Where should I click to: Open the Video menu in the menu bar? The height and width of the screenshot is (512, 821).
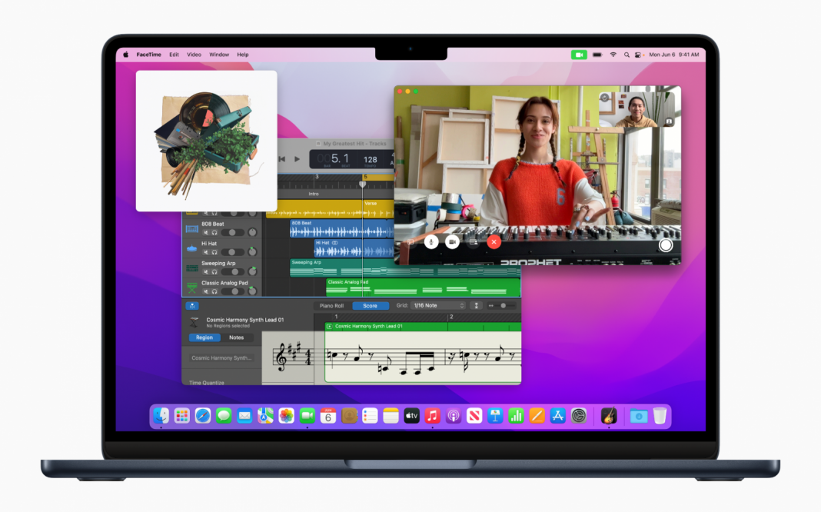[x=194, y=55]
